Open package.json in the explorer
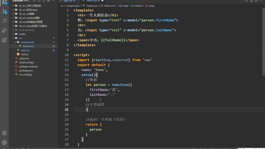The width and height of the screenshot is (265, 149). (26, 71)
